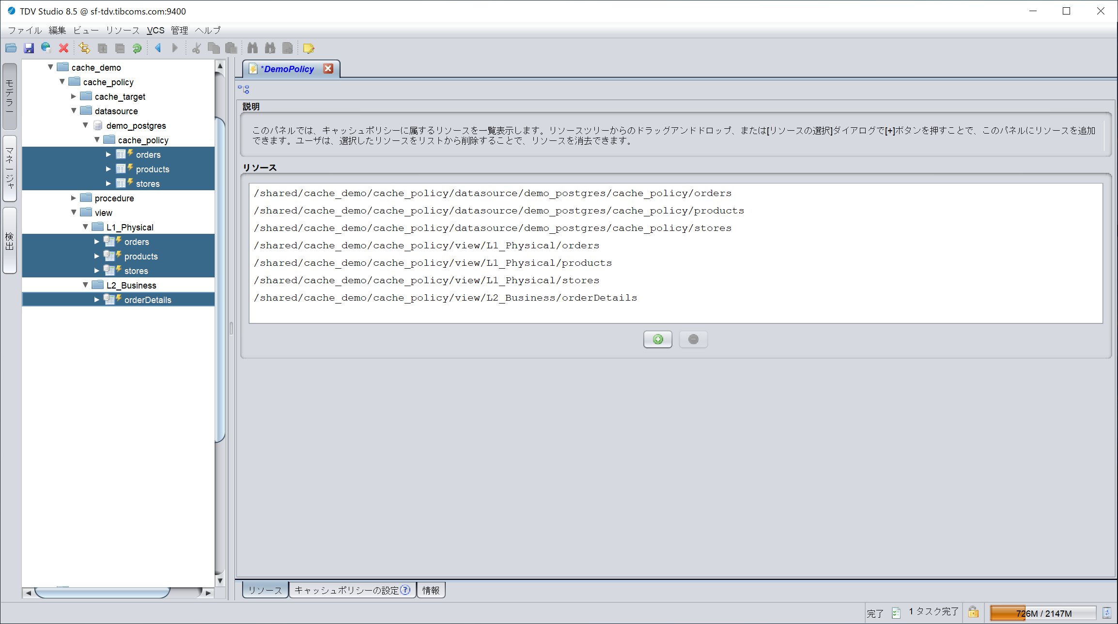
Task: Click the task checklist icon in status bar
Action: click(x=896, y=613)
